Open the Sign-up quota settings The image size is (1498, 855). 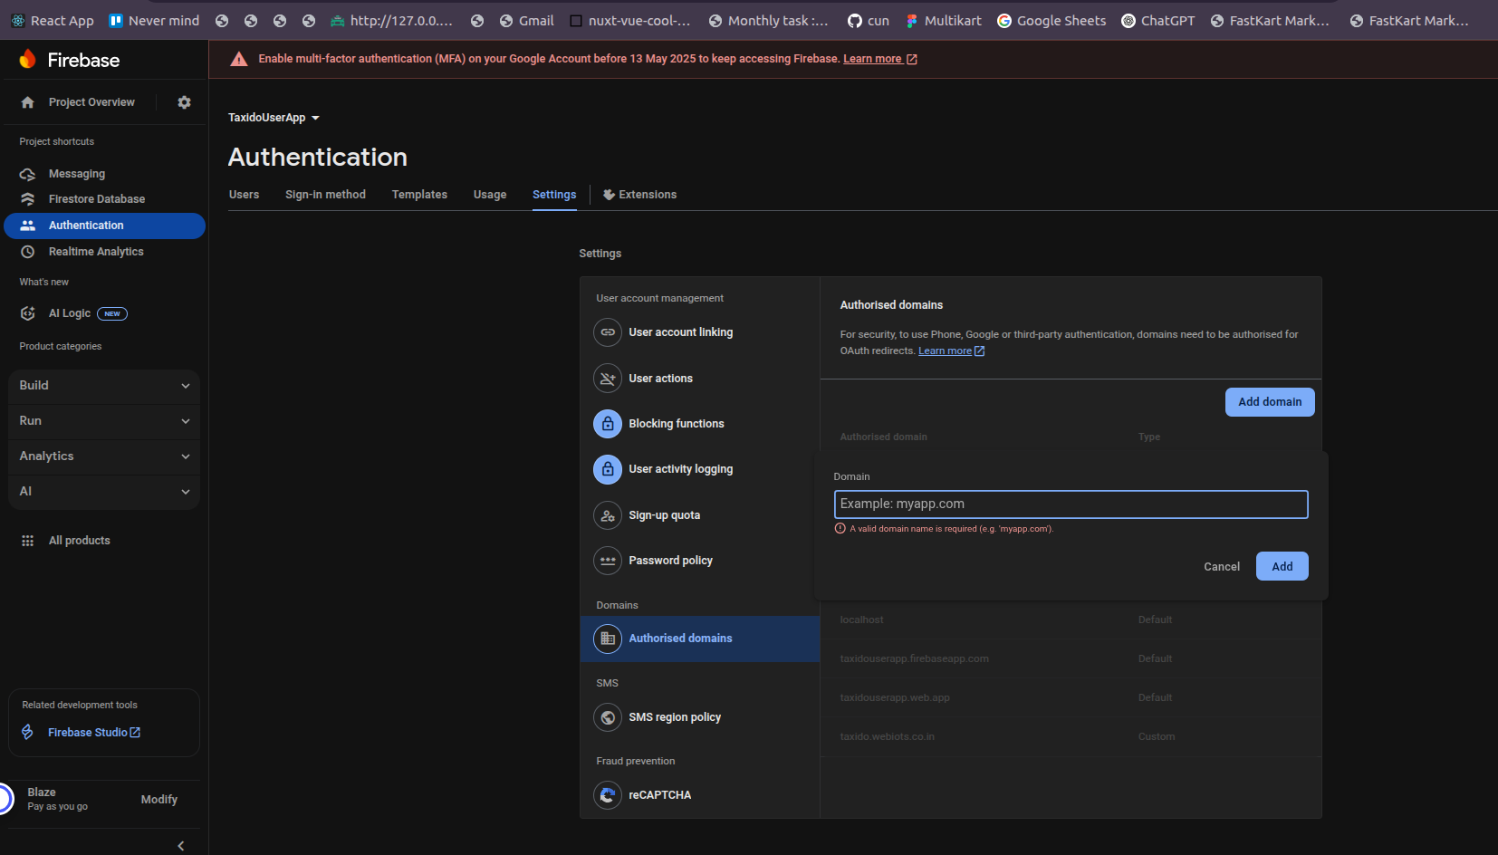pos(664,514)
